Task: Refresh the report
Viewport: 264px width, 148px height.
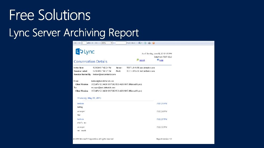Action: click(145, 43)
